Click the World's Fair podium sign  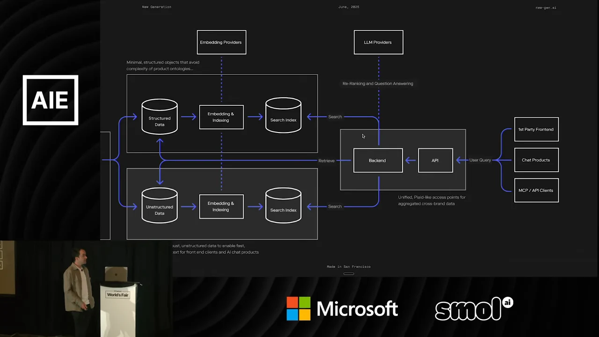point(117,294)
